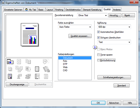Viewport: 140px width, 108px height.
Task: Open Schriftarteinstellungen... dialog
Action: coord(114,78)
